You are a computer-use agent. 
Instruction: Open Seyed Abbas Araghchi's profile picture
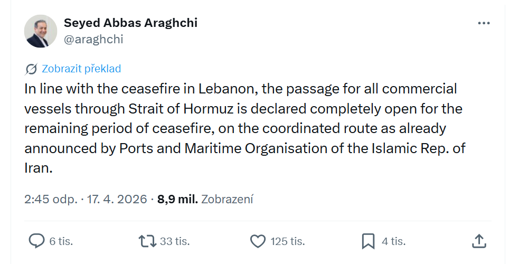(x=41, y=31)
